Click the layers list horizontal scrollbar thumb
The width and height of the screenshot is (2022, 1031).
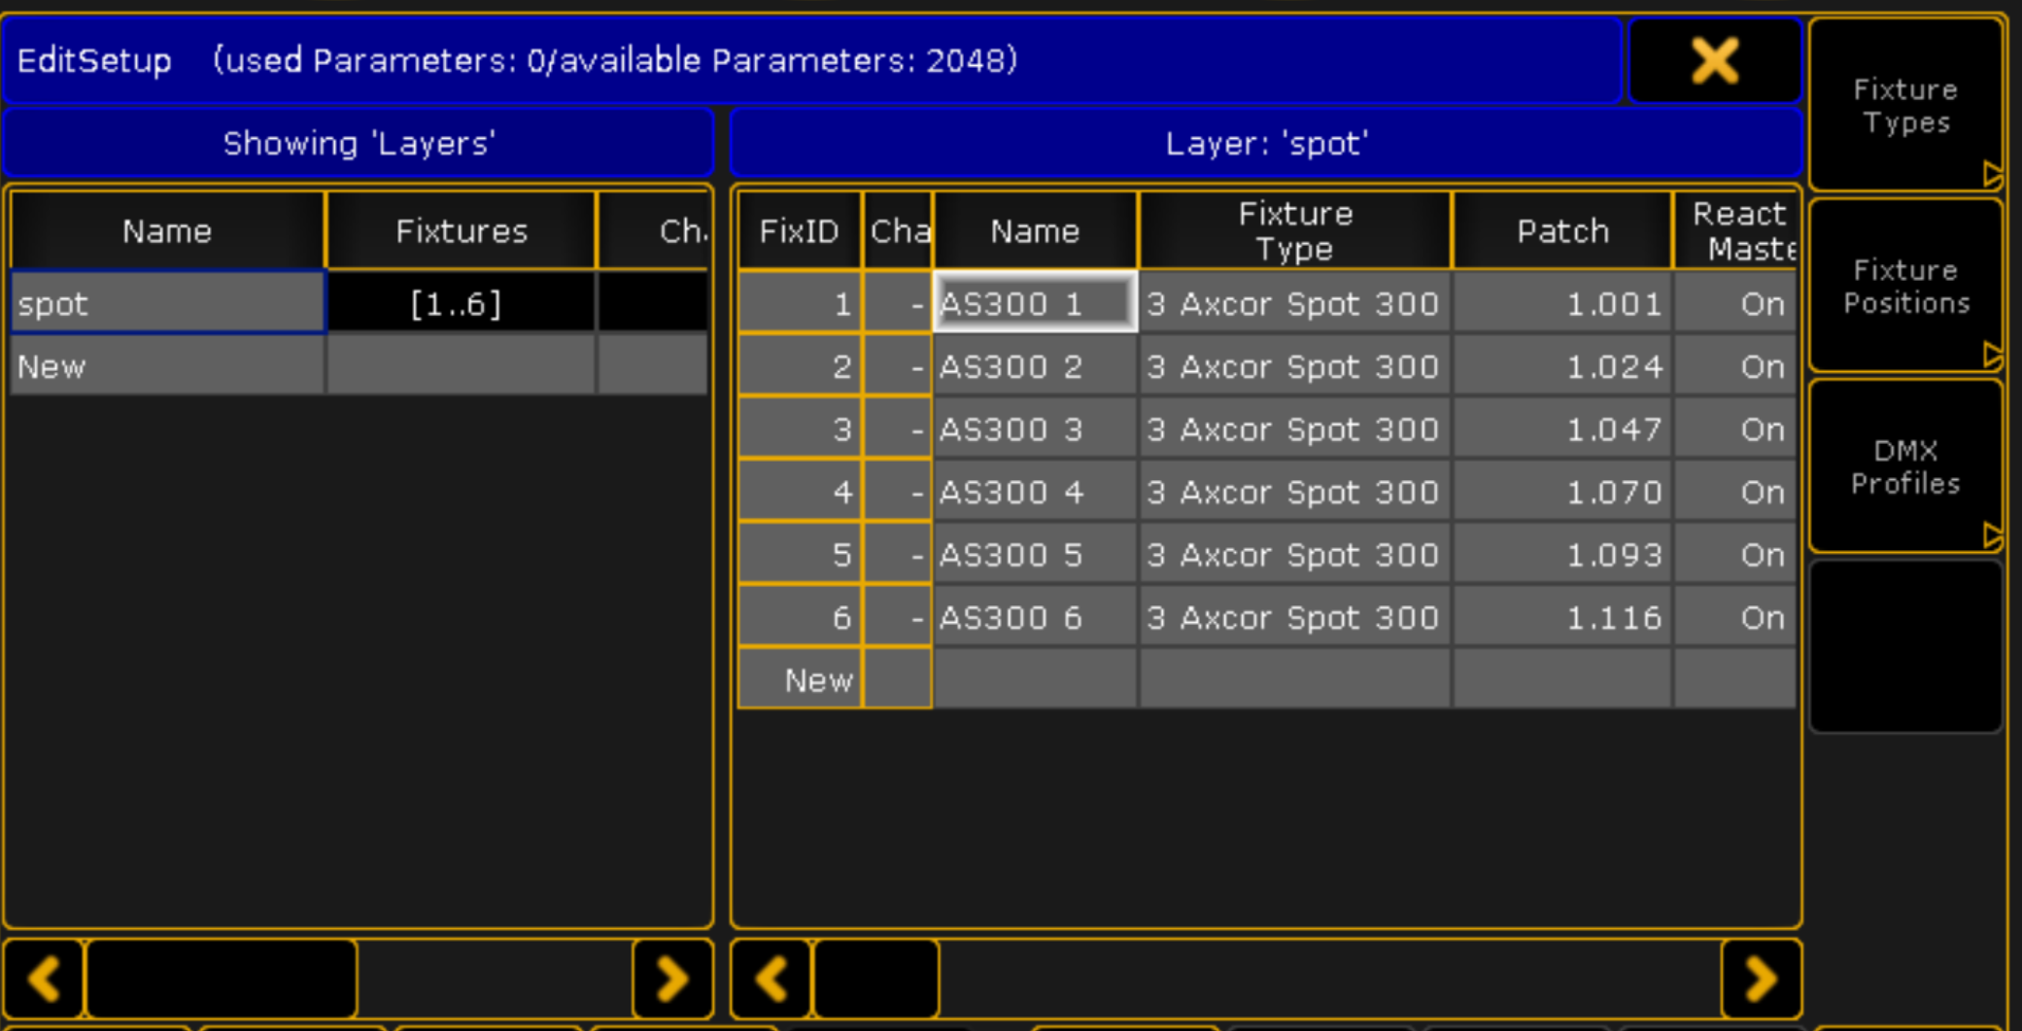(x=222, y=979)
